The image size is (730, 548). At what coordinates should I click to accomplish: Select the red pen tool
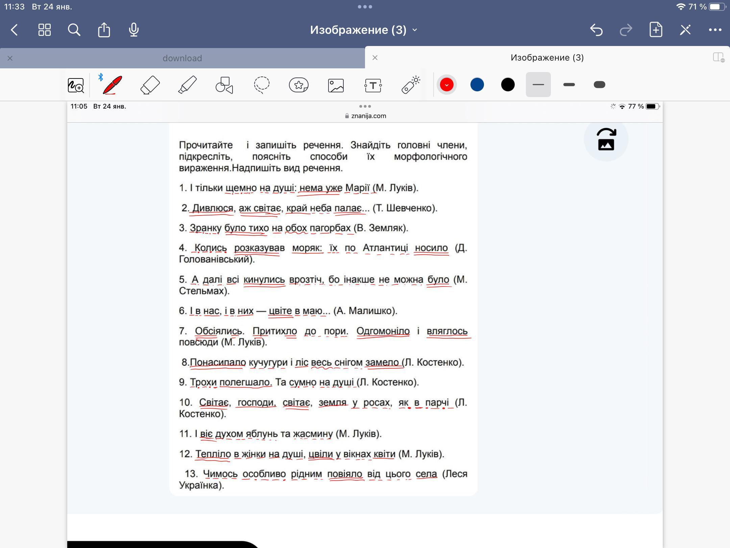(x=112, y=85)
